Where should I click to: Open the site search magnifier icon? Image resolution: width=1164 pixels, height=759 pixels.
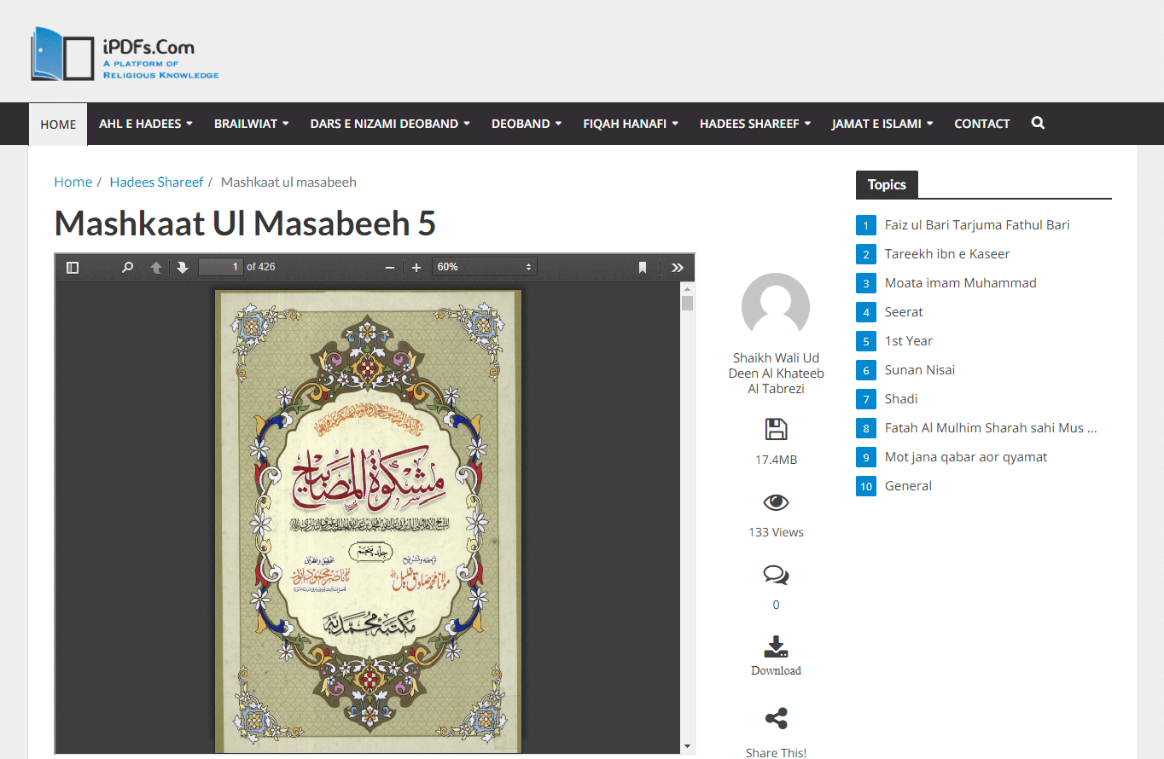[1038, 123]
